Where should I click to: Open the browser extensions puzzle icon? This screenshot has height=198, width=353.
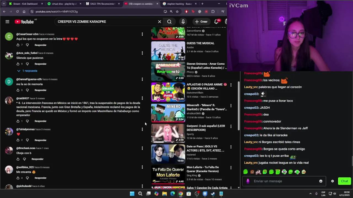(213, 12)
